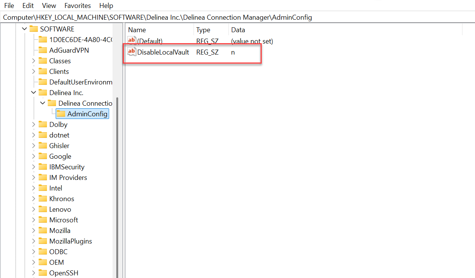Collapse the Delinea Inc. key
This screenshot has width=475, height=278.
[x=34, y=92]
